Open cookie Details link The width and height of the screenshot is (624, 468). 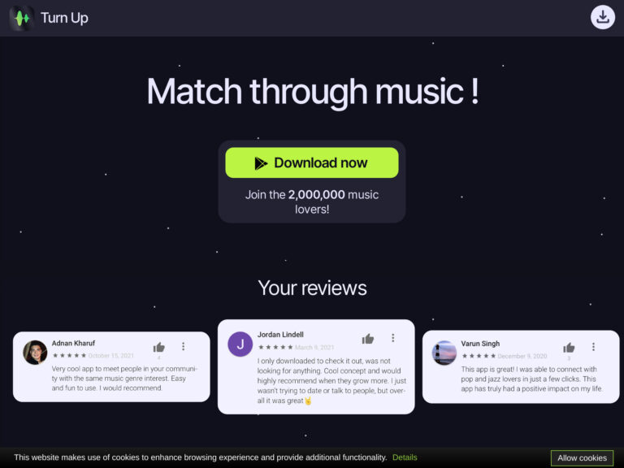click(x=405, y=457)
